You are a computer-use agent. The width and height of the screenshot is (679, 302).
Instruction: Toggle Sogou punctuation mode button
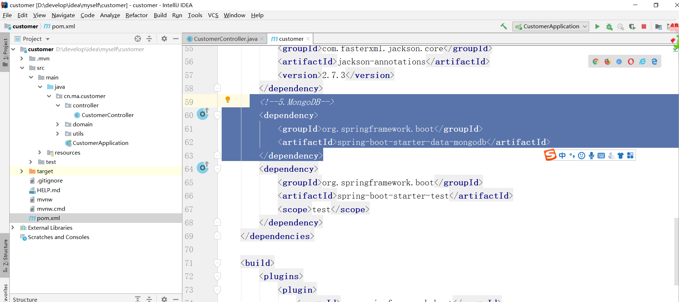coord(572,156)
